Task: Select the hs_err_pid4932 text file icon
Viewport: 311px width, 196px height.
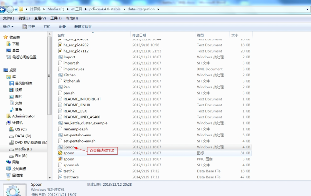Action: tap(60, 45)
